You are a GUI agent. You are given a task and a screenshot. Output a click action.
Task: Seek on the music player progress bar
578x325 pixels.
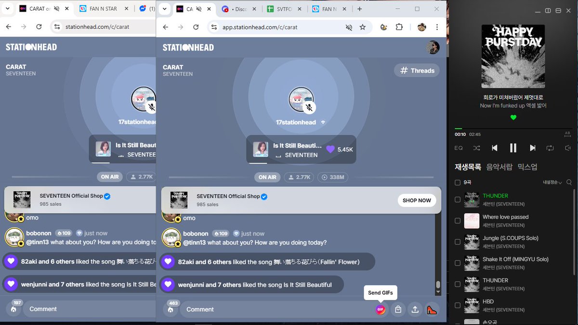coord(513,129)
